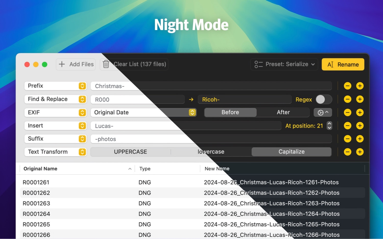The height and width of the screenshot is (239, 383).
Task: Click the new name ending in Ricoh-1264-Photos
Action: 272,214
